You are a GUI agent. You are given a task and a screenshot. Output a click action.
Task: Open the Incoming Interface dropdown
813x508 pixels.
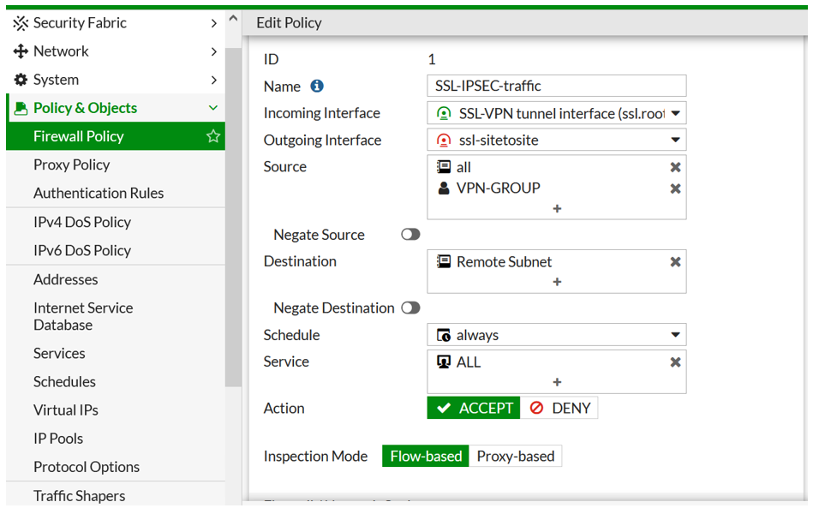(675, 113)
